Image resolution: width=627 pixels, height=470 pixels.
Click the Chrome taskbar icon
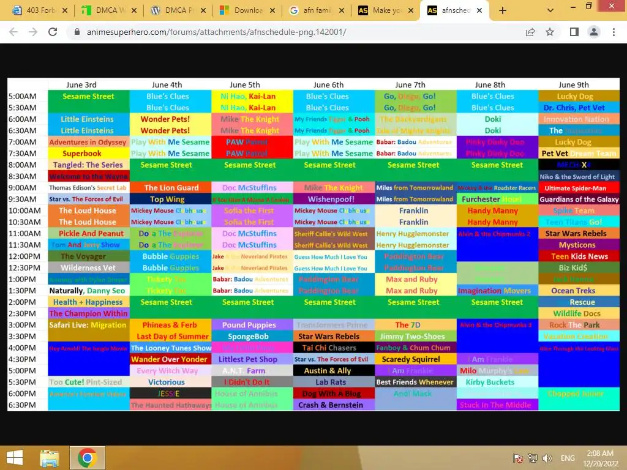[87, 458]
